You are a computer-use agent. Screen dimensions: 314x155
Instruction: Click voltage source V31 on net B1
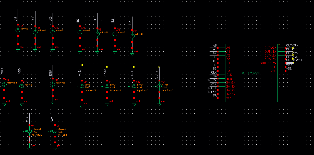click(97, 34)
